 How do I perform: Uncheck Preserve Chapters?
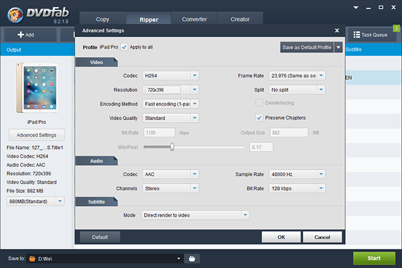click(259, 118)
